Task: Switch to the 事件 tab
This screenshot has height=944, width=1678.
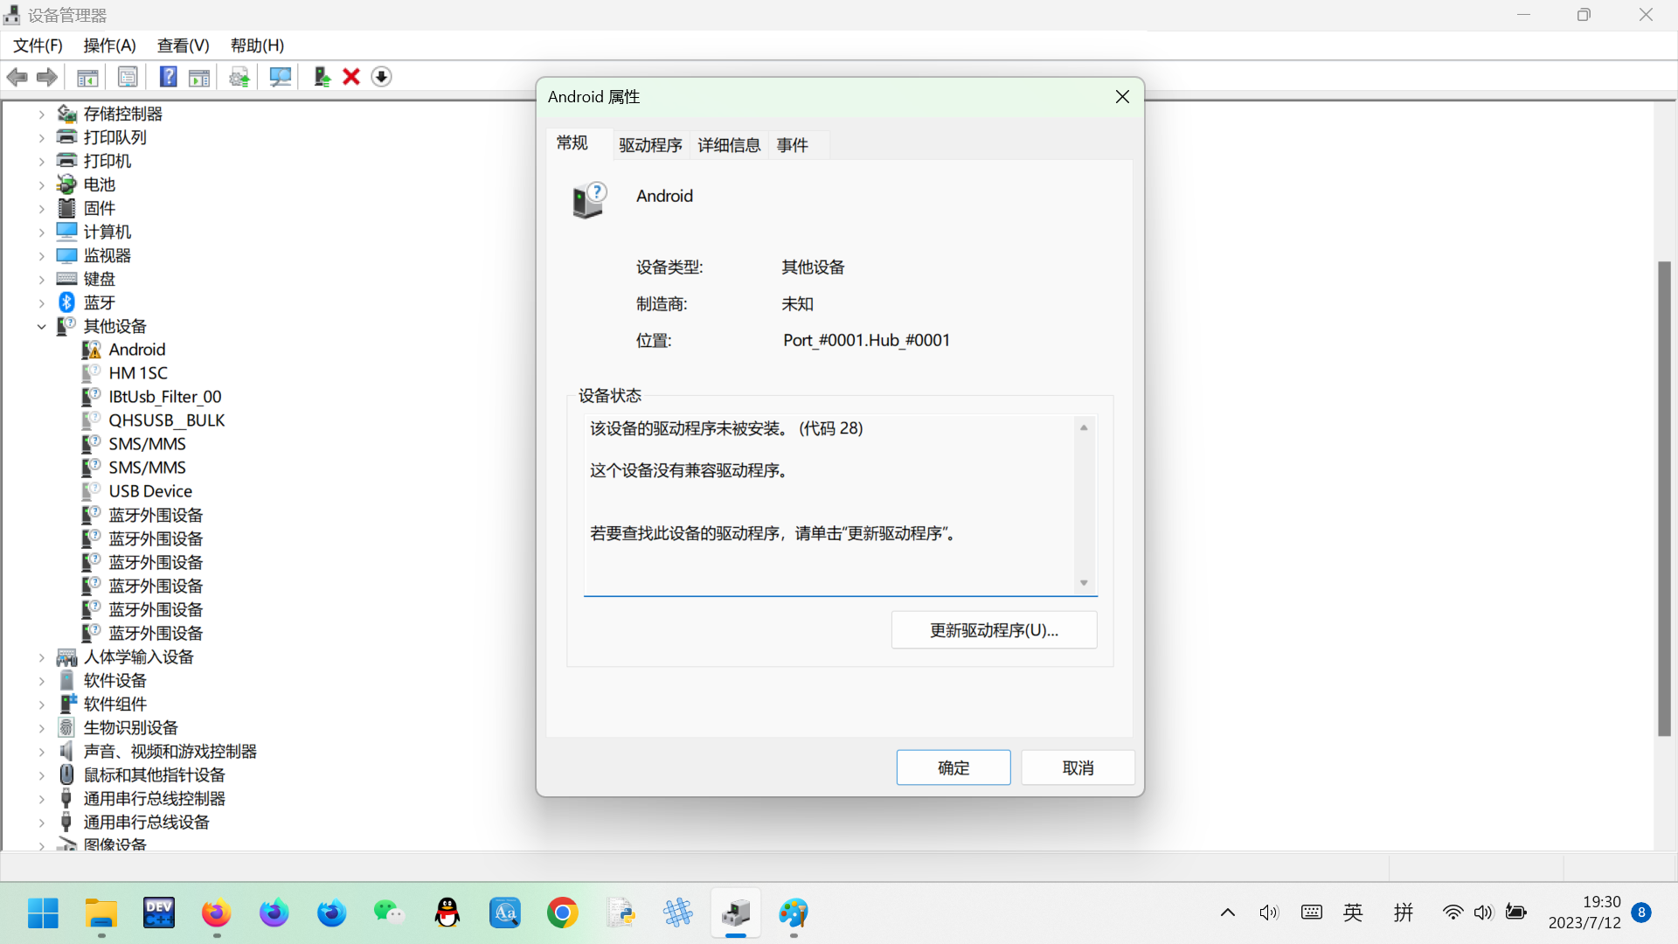Action: (793, 145)
